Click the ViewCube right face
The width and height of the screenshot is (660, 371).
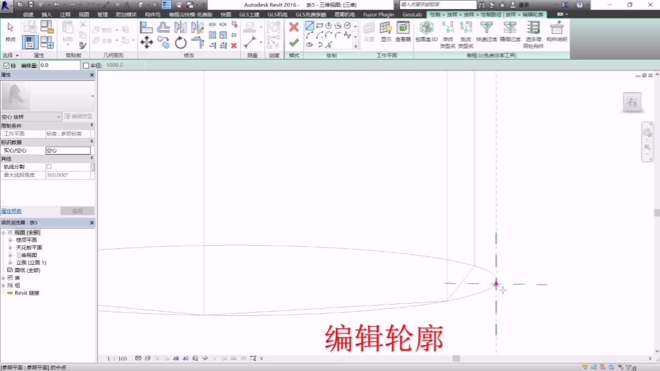(632, 102)
